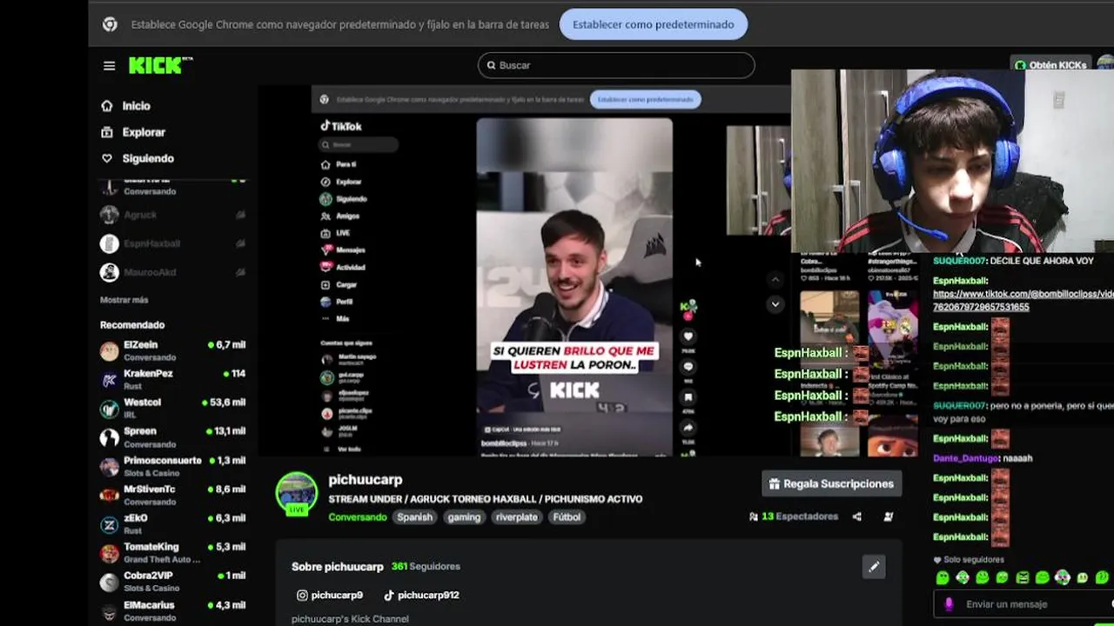Open recommended channel ElMacarius
Screen dimensions: 1114x626
[173, 610]
